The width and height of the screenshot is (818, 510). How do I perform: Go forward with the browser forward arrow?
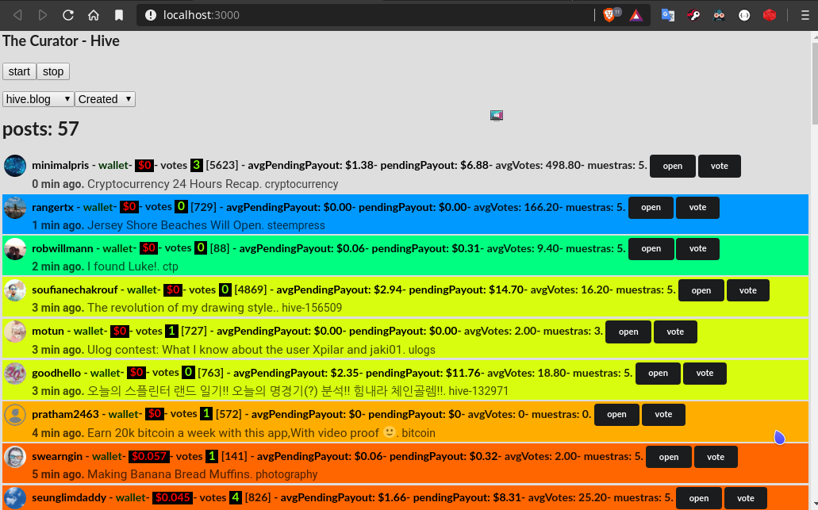(43, 15)
